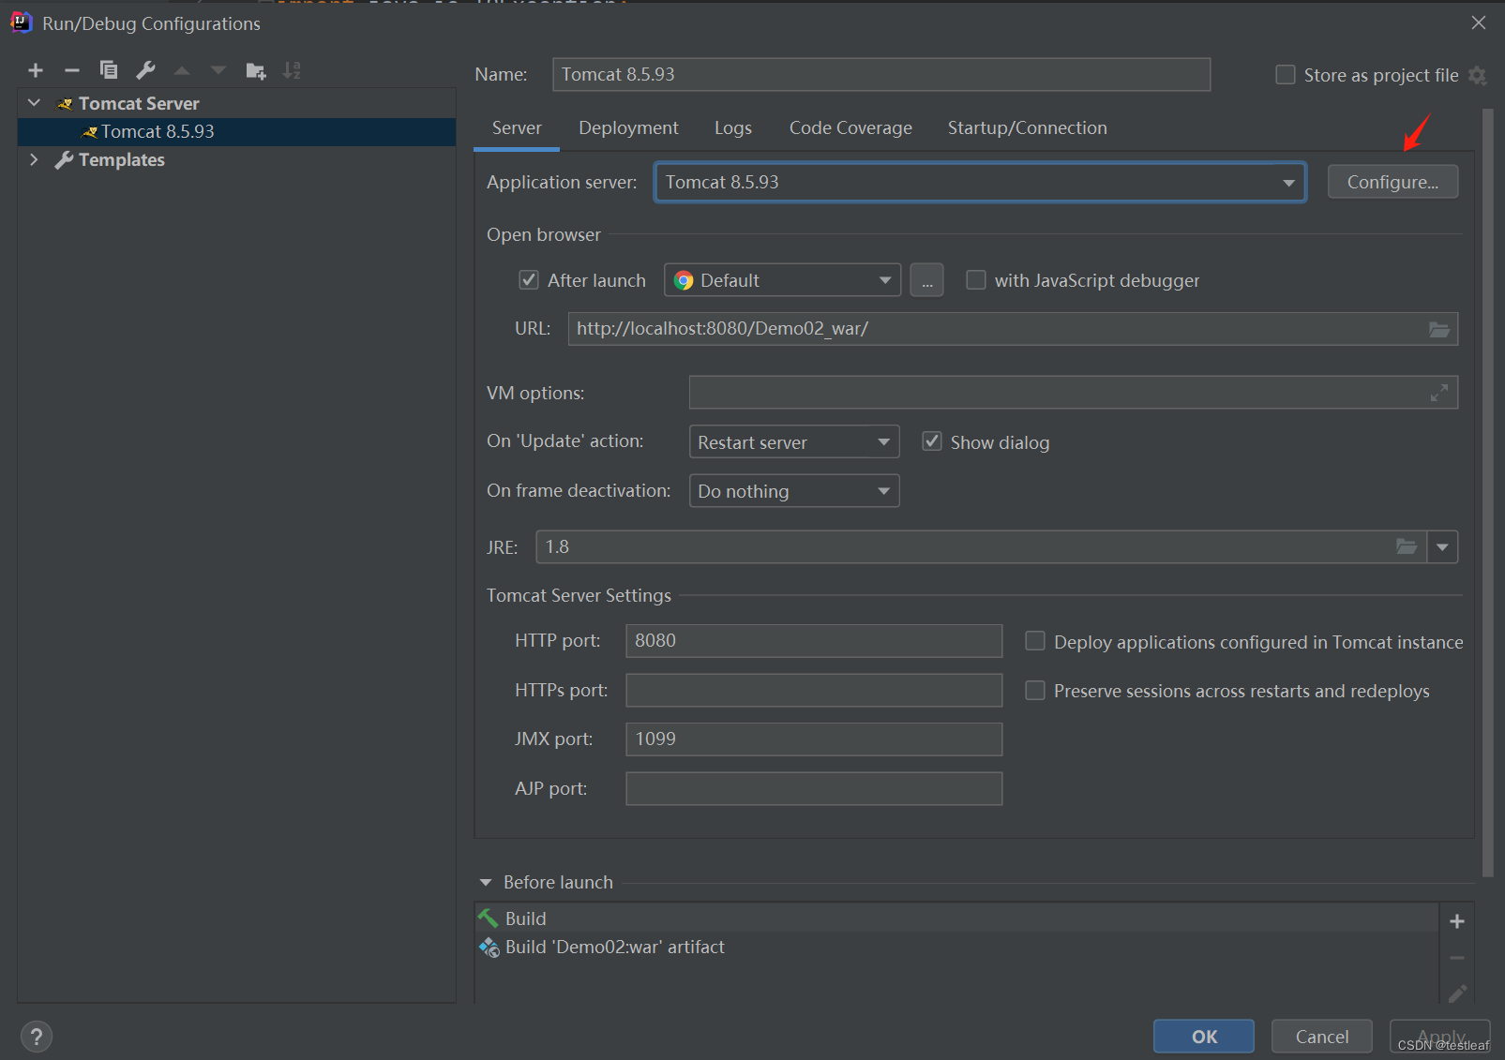Viewport: 1505px width, 1060px height.
Task: Open the JRE dropdown arrow
Action: pyautogui.click(x=1442, y=546)
